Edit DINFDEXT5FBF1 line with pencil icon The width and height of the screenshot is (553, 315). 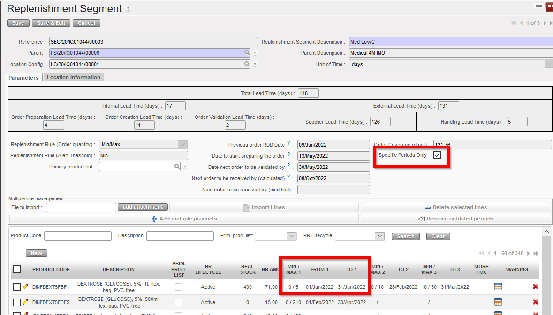tap(26, 287)
